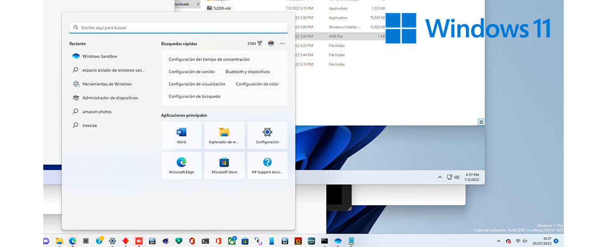The width and height of the screenshot is (607, 247).
Task: Click the red flame app on taskbar
Action: click(x=298, y=241)
